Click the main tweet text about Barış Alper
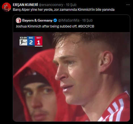The image size is (133, 124). pyautogui.click(x=64, y=10)
